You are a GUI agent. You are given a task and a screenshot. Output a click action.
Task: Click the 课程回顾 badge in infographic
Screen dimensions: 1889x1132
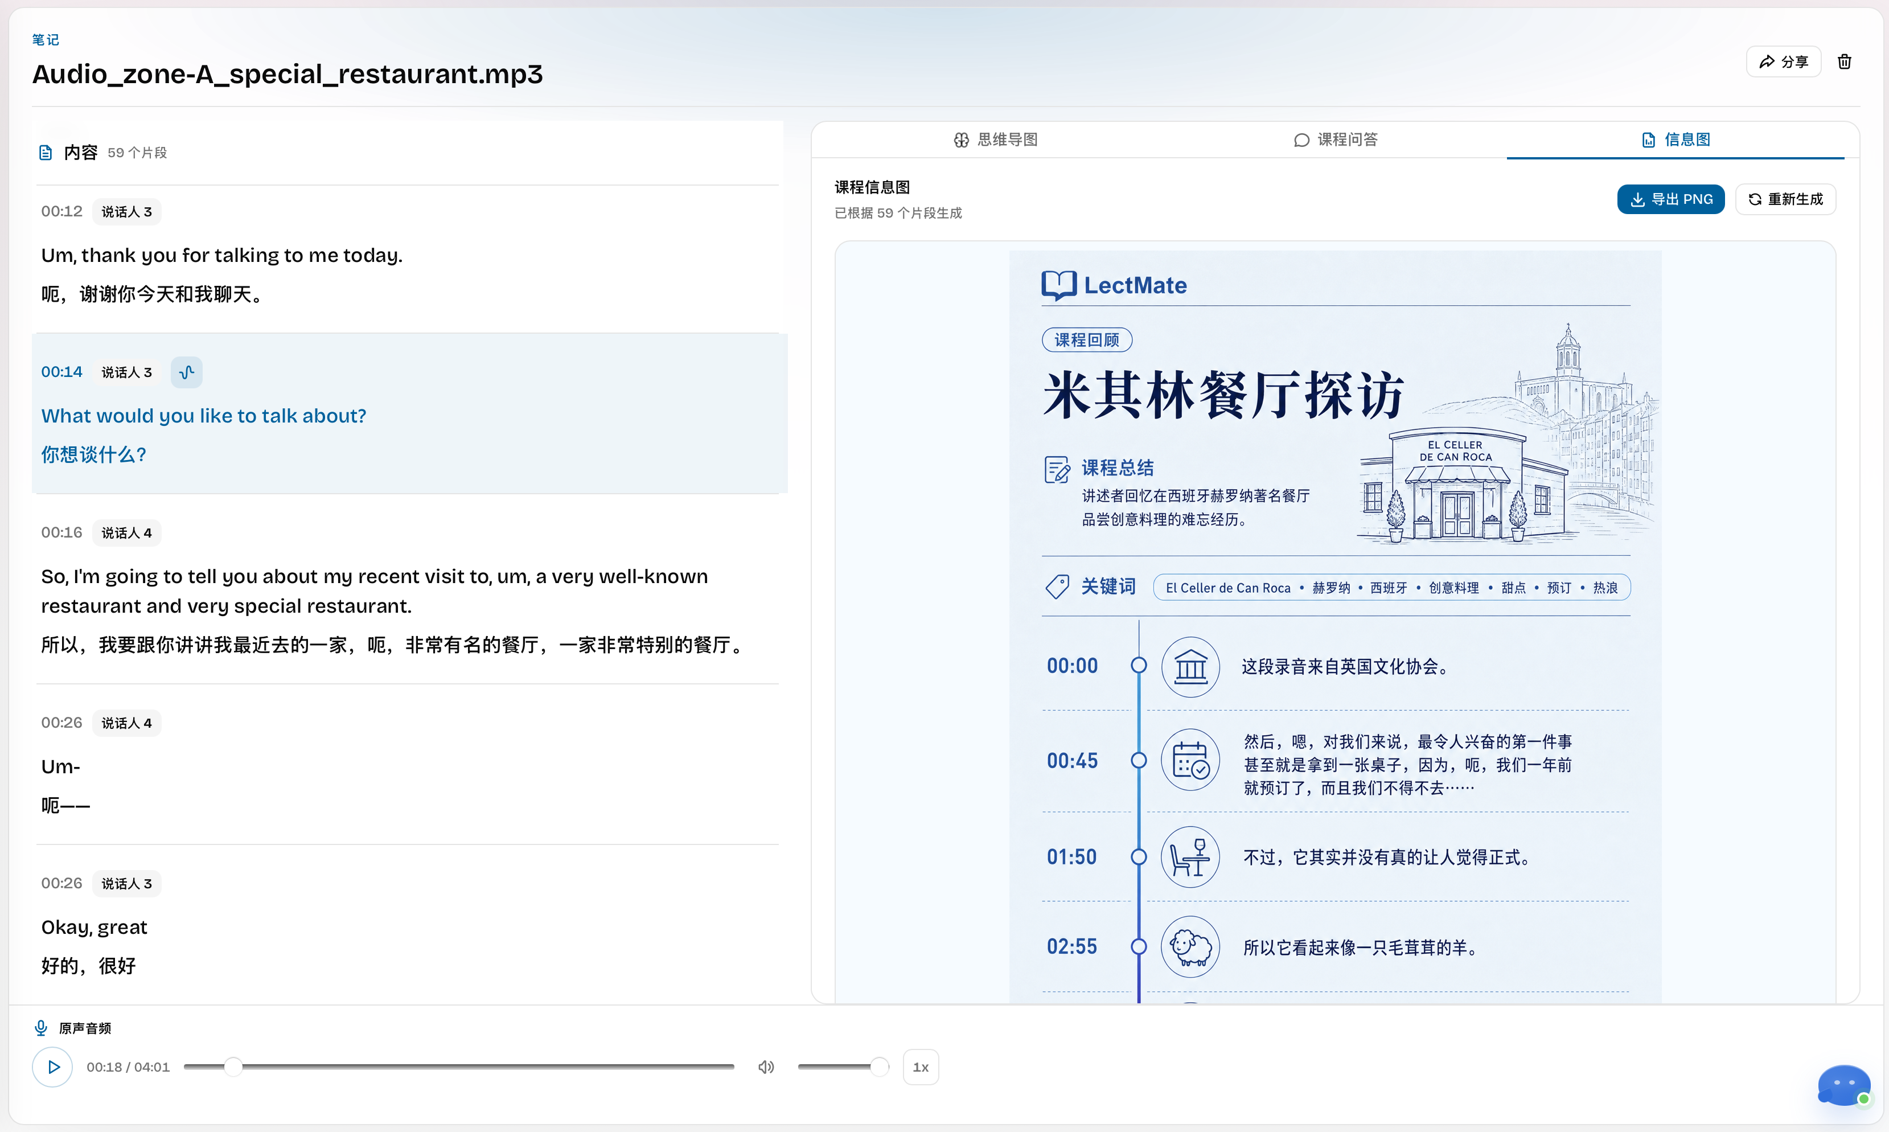1087,339
